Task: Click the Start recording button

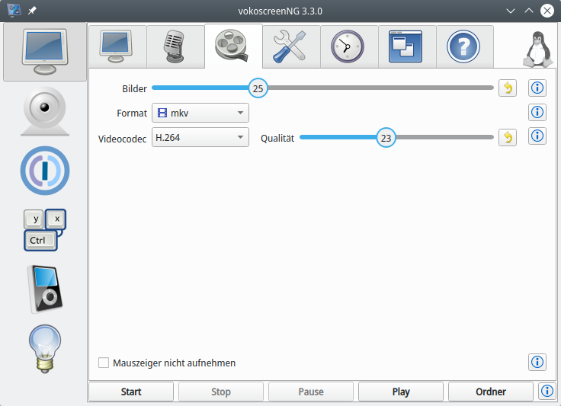Action: click(131, 392)
